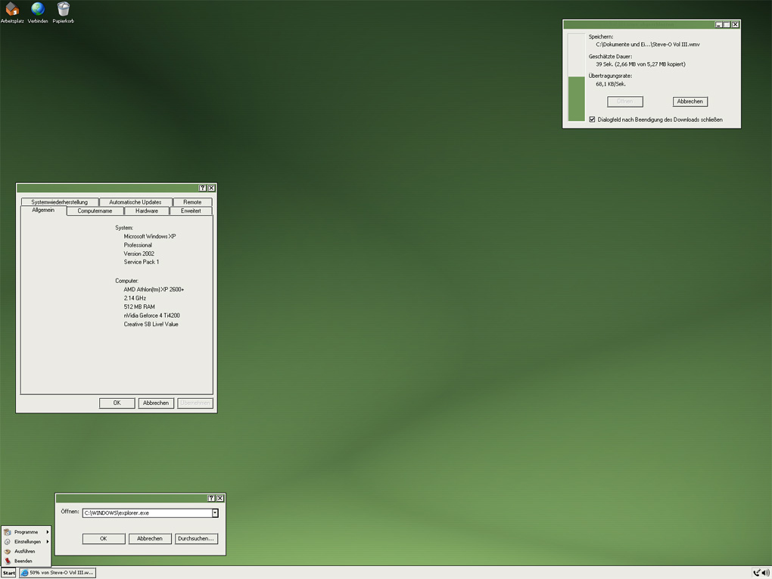
Task: Expand the Öffnen combo box dropdown
Action: (215, 513)
